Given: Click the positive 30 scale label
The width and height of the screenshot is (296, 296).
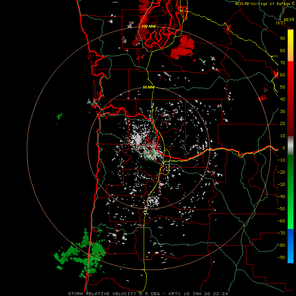Looking at the screenshot, I should 283,111.
